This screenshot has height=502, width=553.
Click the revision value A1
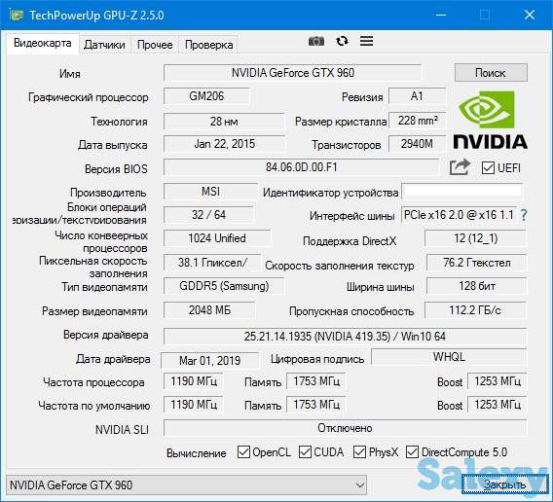pyautogui.click(x=418, y=96)
